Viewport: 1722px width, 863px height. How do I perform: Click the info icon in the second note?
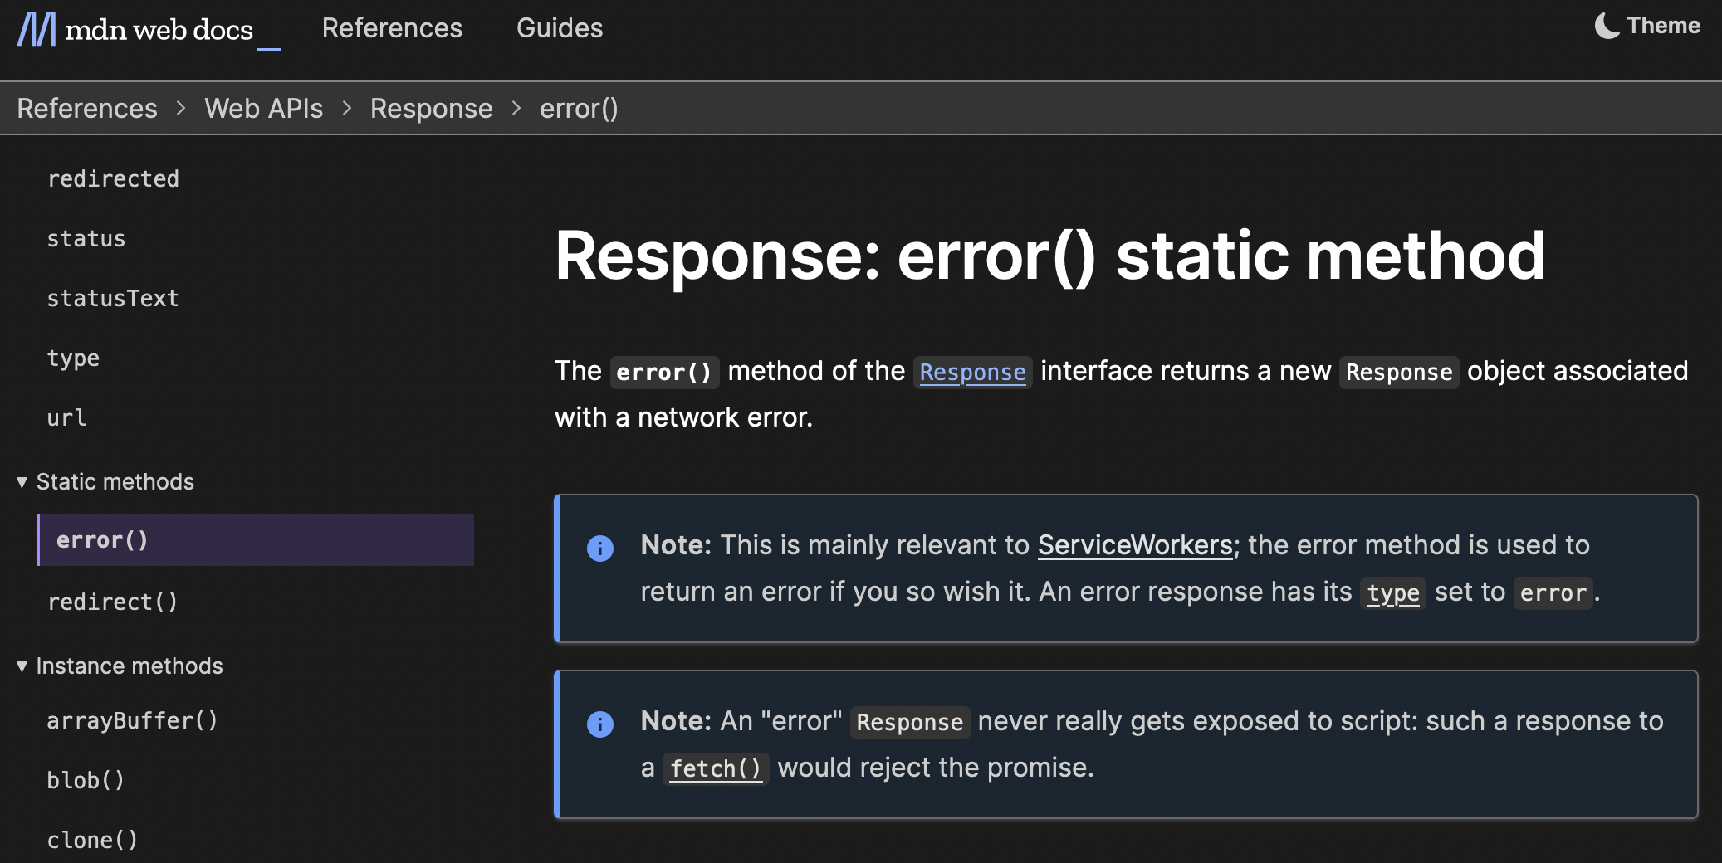[600, 724]
